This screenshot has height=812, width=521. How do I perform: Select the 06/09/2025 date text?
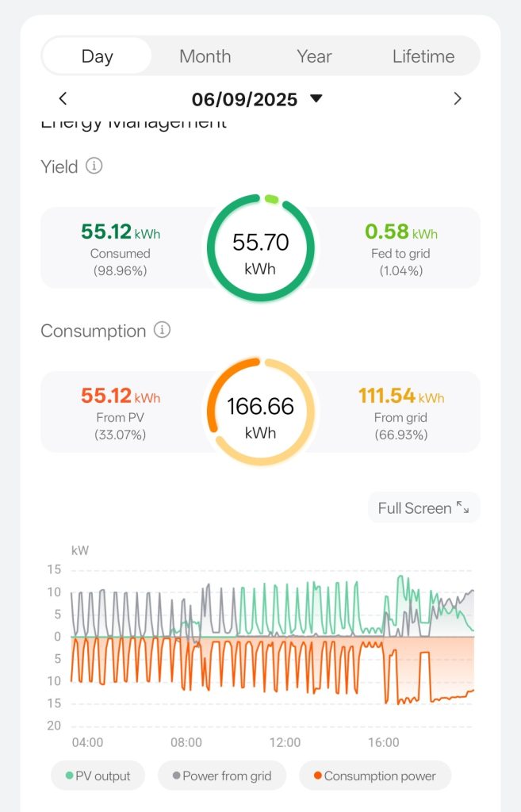coord(244,99)
